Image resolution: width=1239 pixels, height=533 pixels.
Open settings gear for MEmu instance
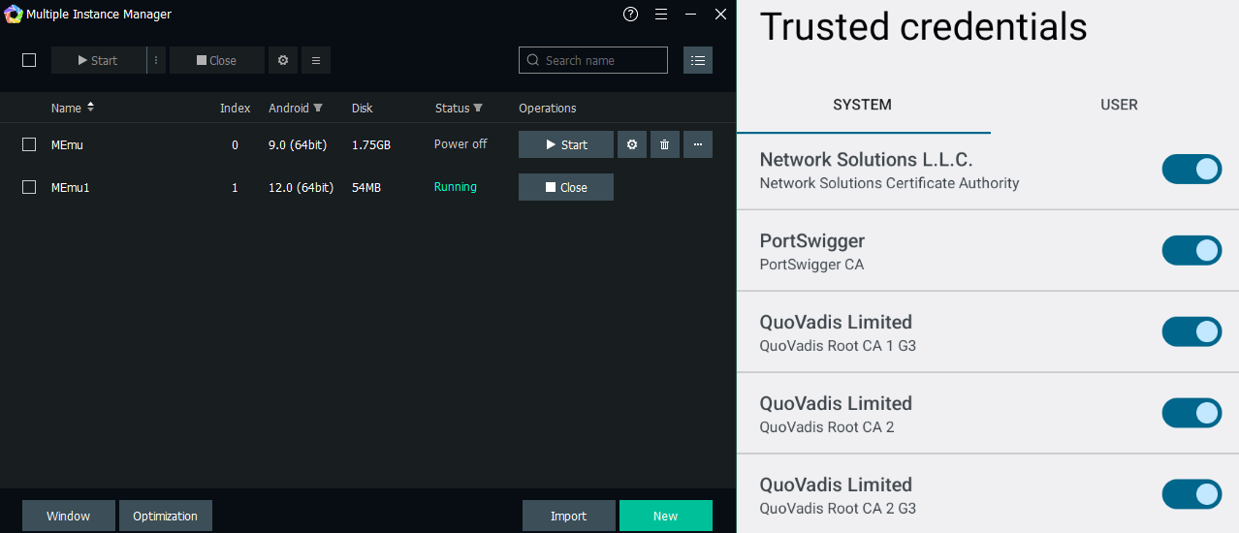[632, 144]
